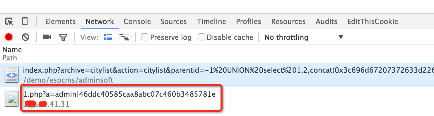Open the Timeline tab
The height and width of the screenshot is (116, 434).
coord(211,21)
